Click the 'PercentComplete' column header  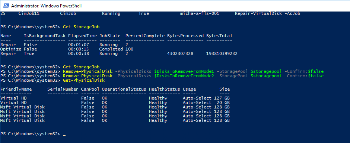(145, 36)
